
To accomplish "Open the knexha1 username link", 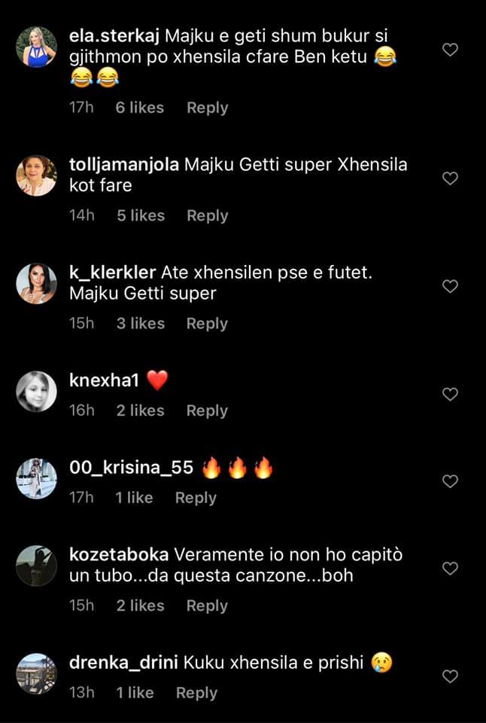I will [x=104, y=381].
